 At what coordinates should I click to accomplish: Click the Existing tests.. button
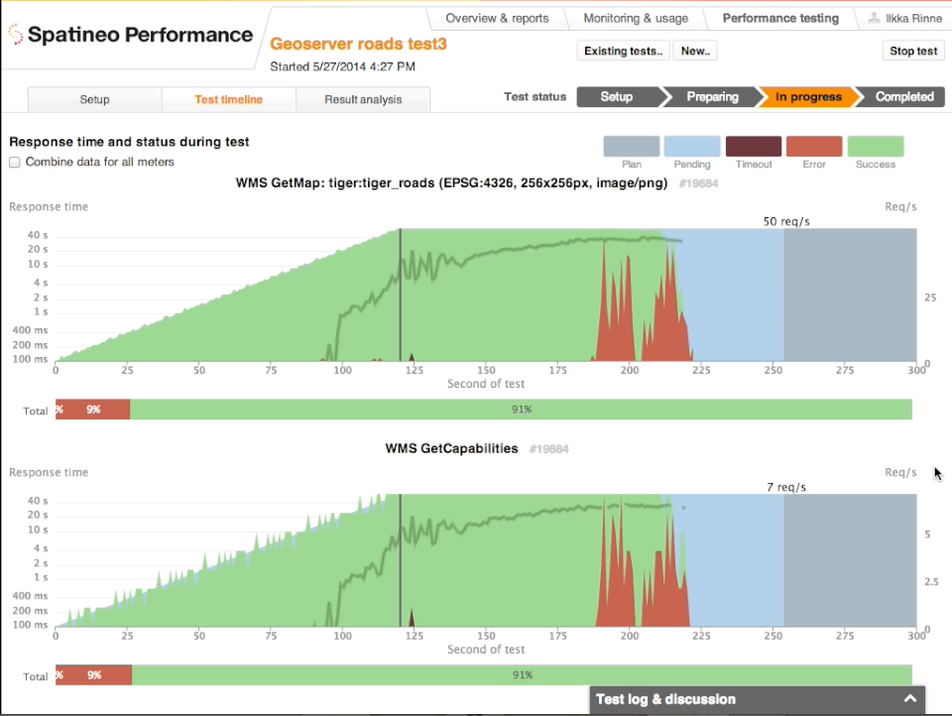coord(623,51)
